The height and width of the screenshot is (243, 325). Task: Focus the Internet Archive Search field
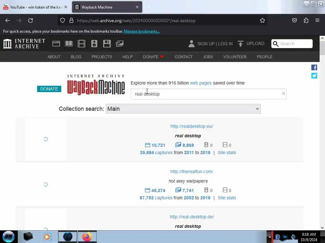(x=292, y=44)
